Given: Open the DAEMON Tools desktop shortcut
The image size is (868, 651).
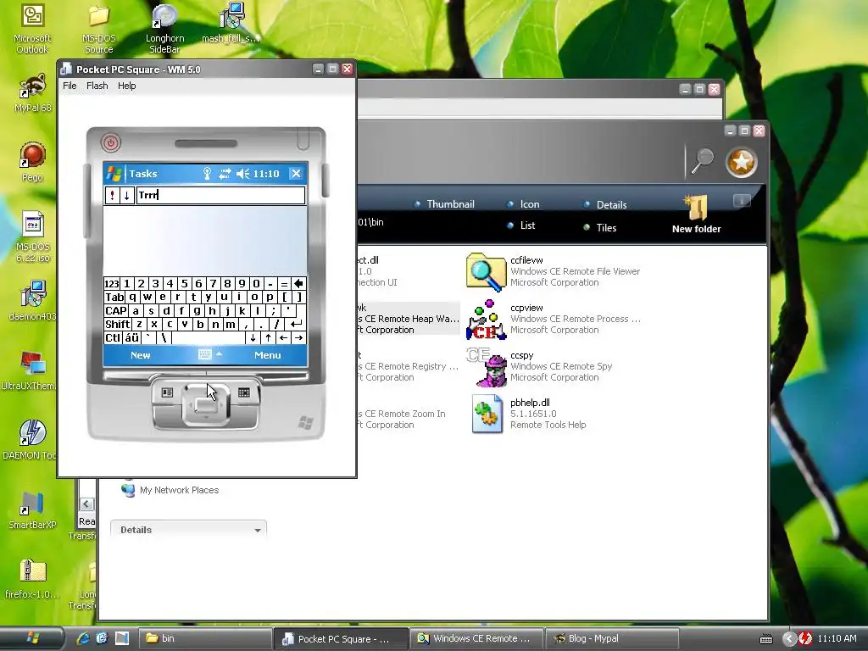Looking at the screenshot, I should coord(31,440).
